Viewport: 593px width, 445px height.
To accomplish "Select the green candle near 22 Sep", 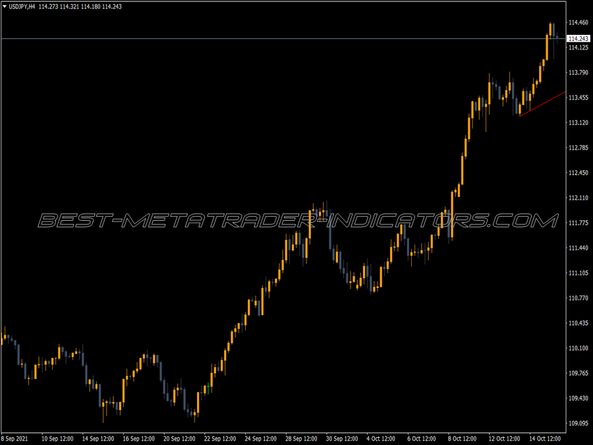I will (208, 388).
